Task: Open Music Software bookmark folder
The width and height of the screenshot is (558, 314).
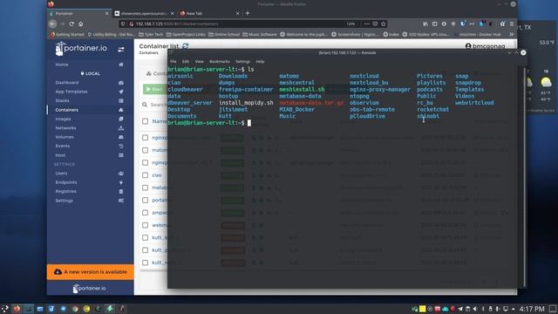Action: pyautogui.click(x=260, y=35)
